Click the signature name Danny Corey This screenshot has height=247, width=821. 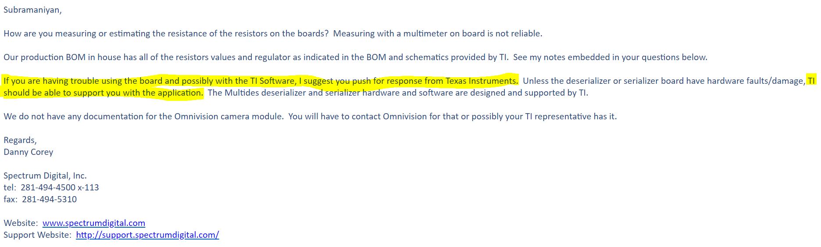[x=29, y=152]
